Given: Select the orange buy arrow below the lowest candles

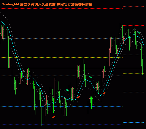Looking at the screenshot, I should [x=53, y=117].
